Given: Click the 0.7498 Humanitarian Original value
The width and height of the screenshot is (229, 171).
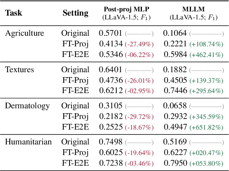Looking at the screenshot, I should (x=111, y=142).
